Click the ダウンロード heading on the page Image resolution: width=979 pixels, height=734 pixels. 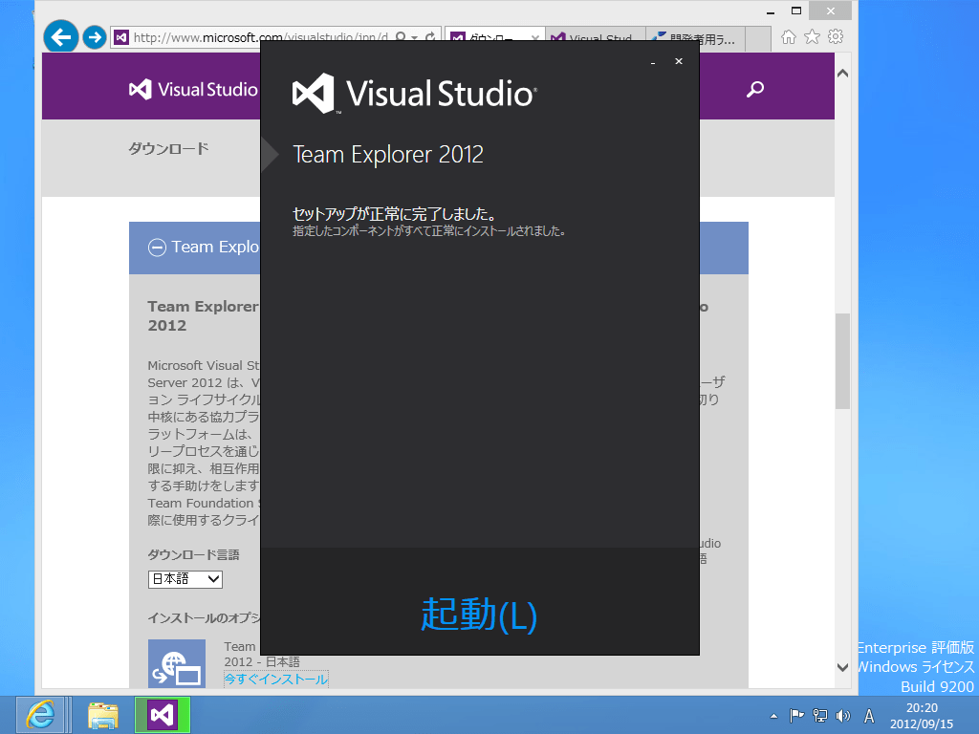168,148
